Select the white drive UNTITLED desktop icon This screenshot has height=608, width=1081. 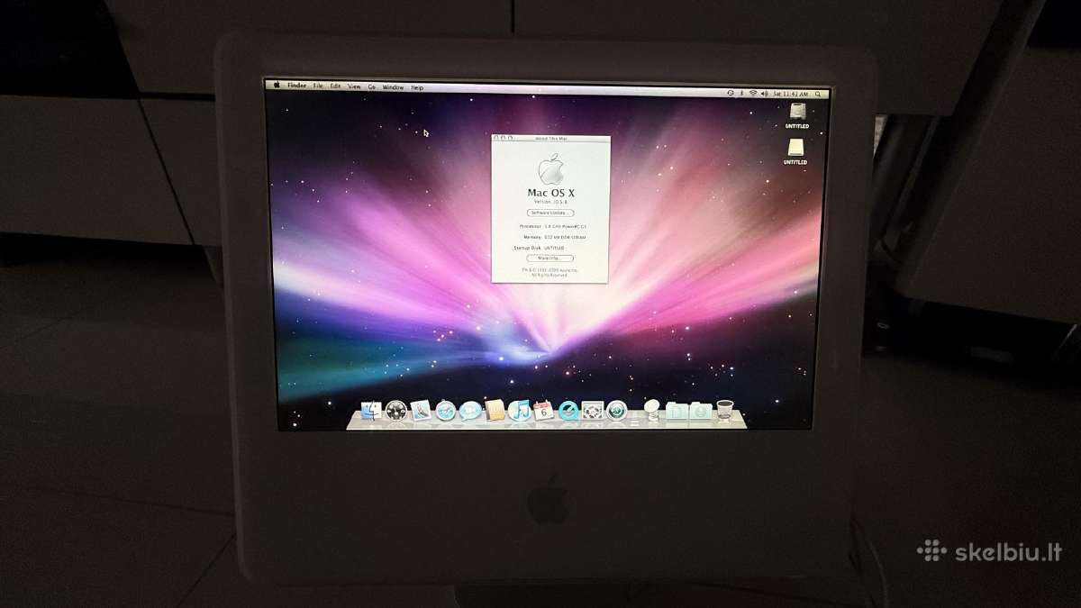795,148
